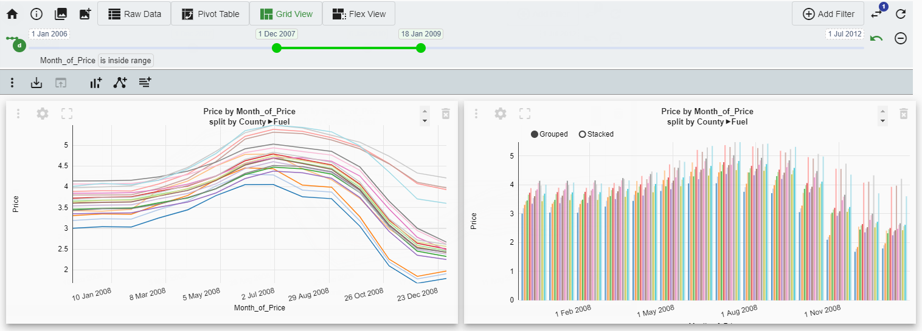This screenshot has height=331, width=922.
Task: Click the 18 Jan 2009 date label
Action: (x=420, y=34)
